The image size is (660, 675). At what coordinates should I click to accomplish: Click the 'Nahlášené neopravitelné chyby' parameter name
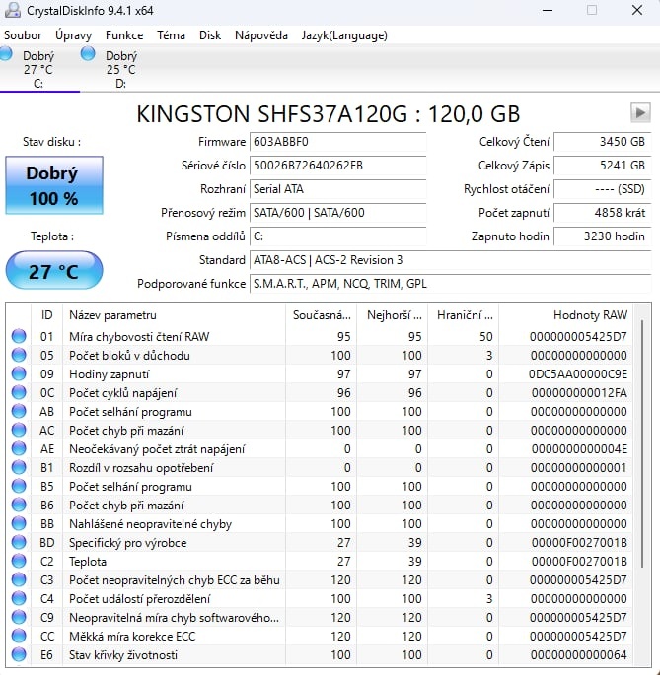tap(151, 524)
